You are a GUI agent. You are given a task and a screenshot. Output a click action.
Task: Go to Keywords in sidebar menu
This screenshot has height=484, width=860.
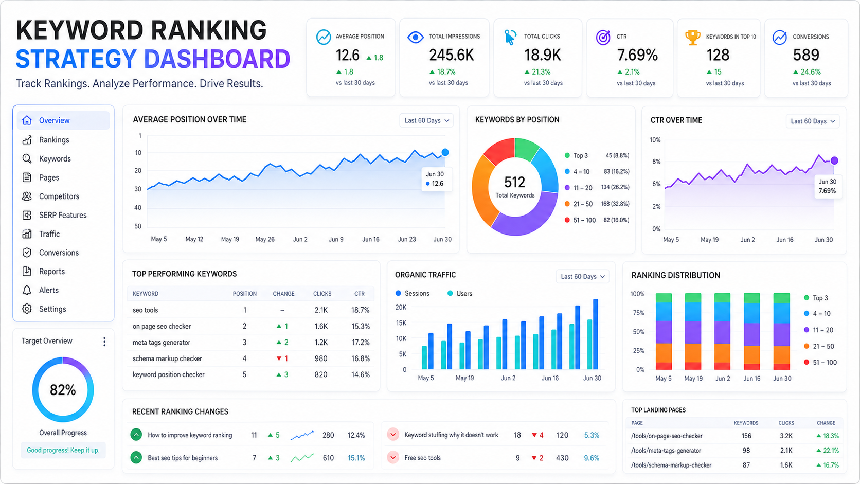55,158
